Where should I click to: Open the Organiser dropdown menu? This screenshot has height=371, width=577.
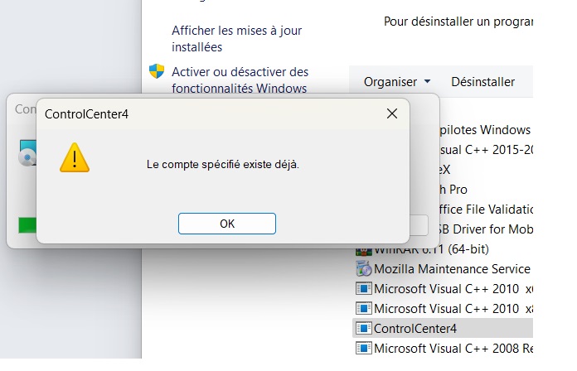[x=397, y=82]
